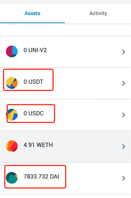This screenshot has width=131, height=198.
Task: Click the blue underline beneath Assets tab
Action: tap(32, 23)
